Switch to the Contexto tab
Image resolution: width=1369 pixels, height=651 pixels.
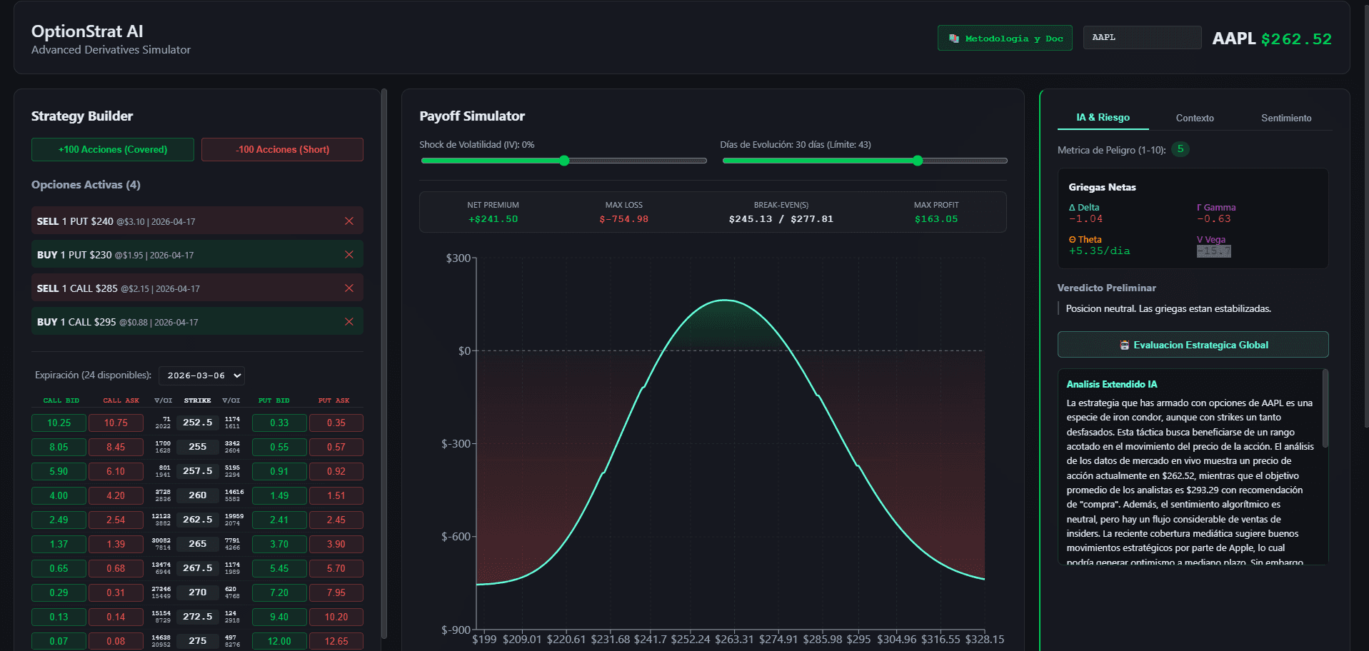point(1194,118)
